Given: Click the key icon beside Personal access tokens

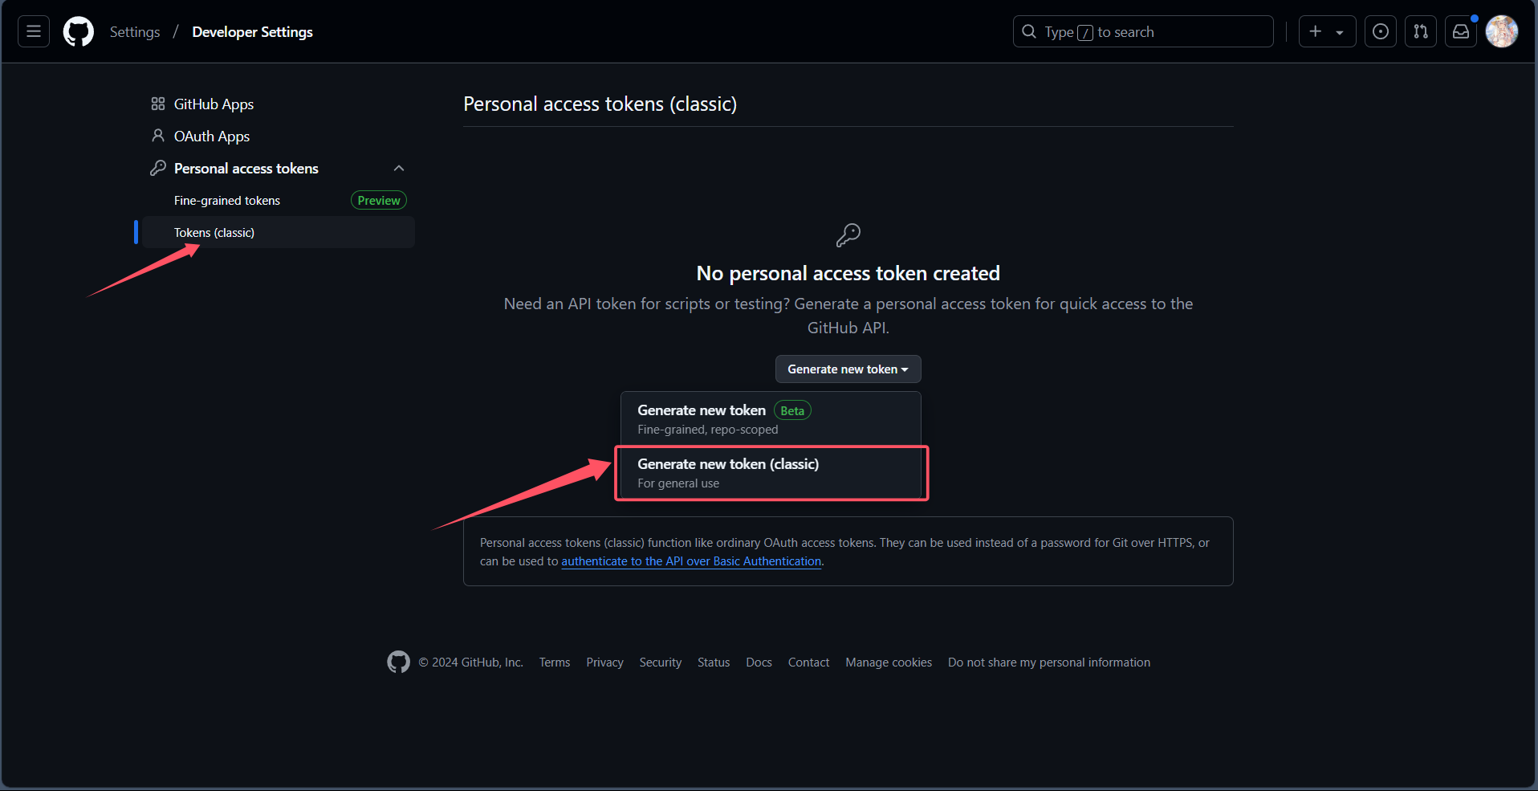Looking at the screenshot, I should point(158,168).
